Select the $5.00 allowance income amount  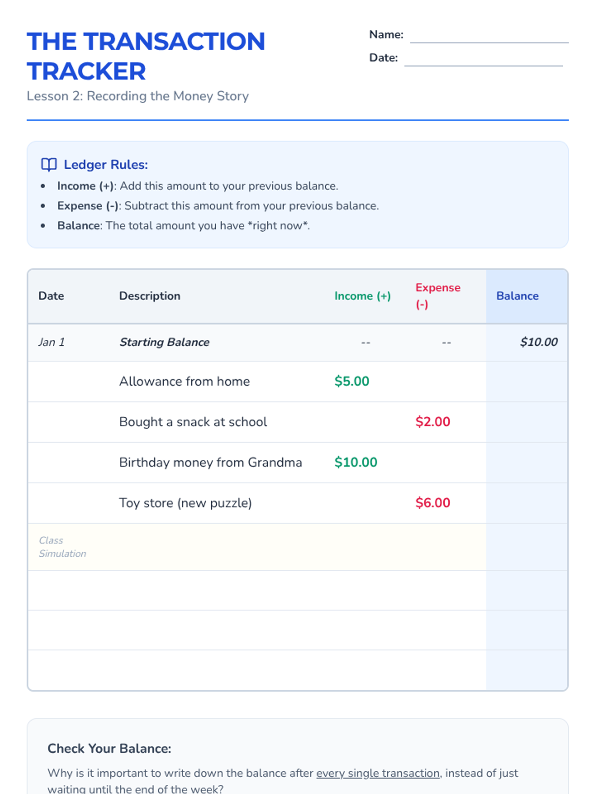click(x=352, y=381)
